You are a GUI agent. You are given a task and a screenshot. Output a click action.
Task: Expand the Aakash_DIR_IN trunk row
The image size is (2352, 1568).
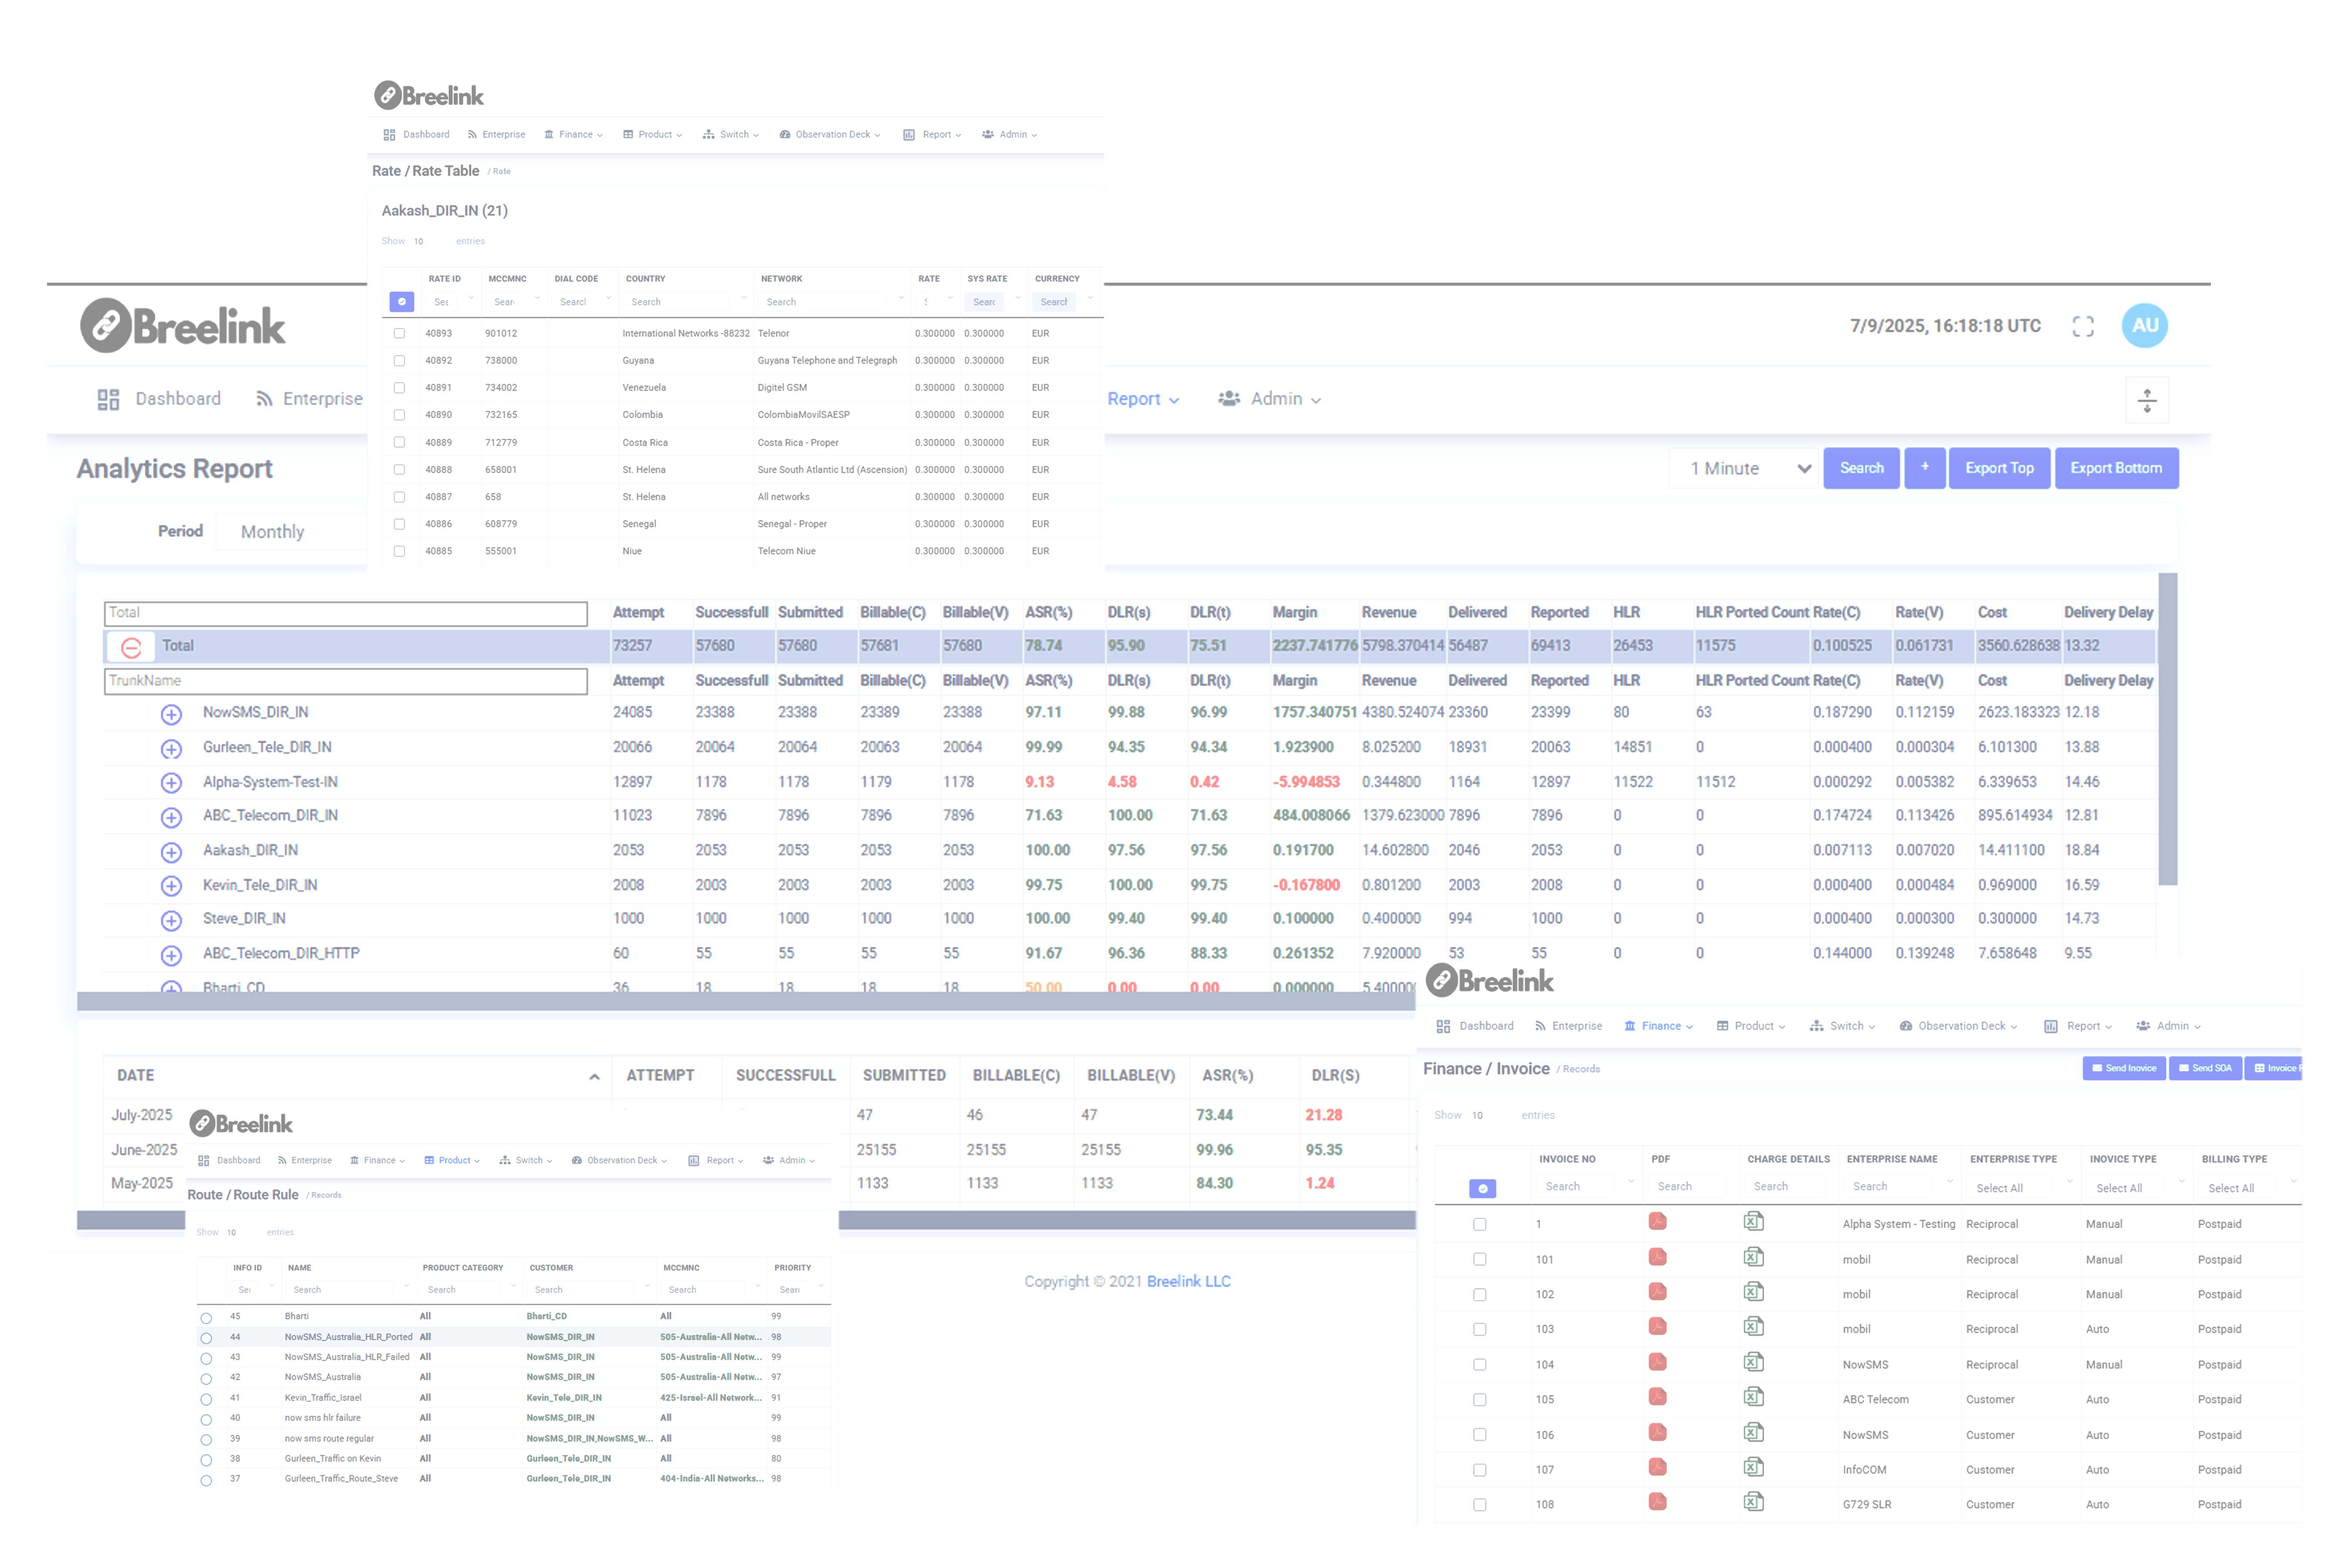click(171, 852)
